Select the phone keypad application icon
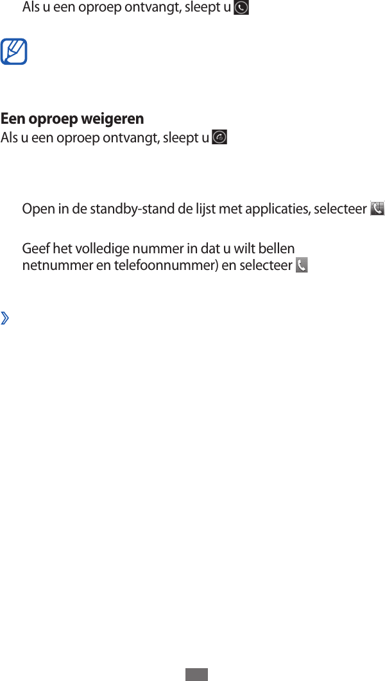This screenshot has height=681, width=385. (377, 208)
